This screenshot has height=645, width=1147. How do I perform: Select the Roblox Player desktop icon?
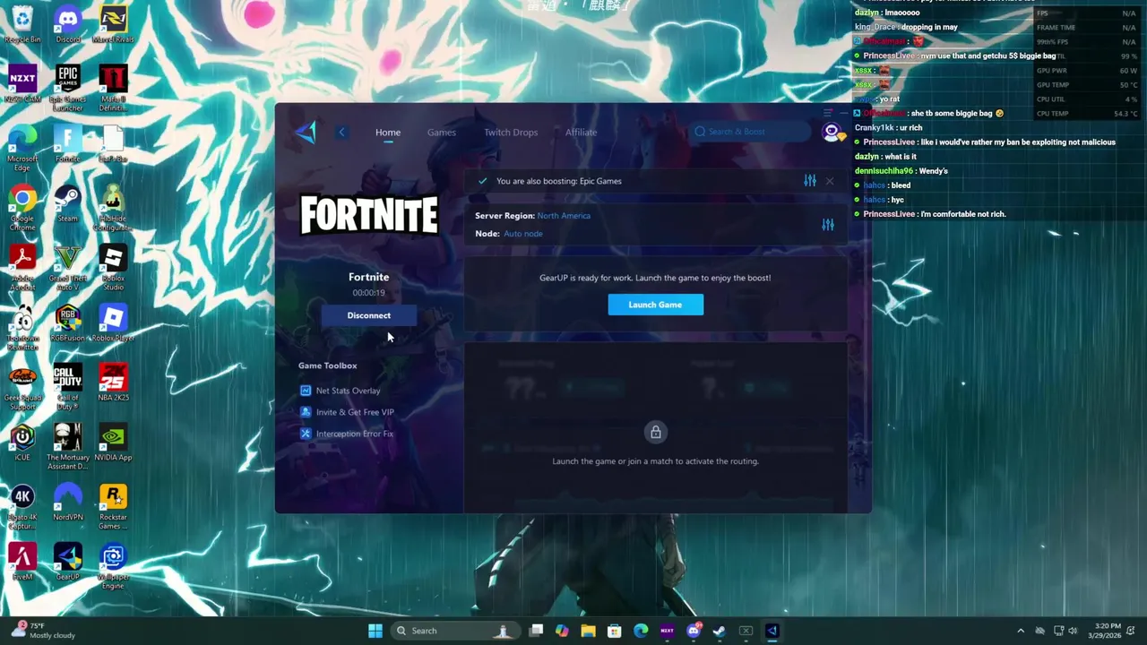pos(112,323)
